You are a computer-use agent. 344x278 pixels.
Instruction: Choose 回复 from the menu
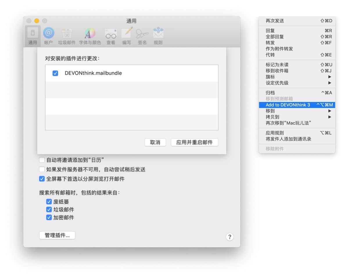(297, 31)
